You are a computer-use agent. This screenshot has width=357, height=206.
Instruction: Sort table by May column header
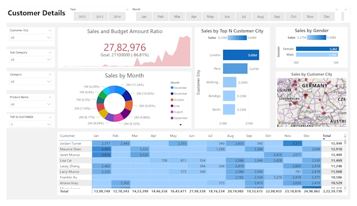[173, 136]
